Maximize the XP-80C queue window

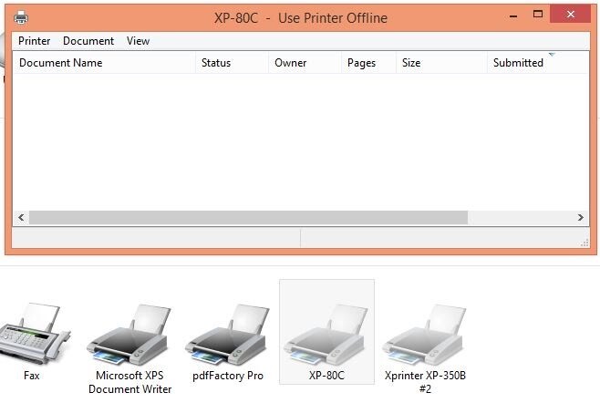coord(538,15)
